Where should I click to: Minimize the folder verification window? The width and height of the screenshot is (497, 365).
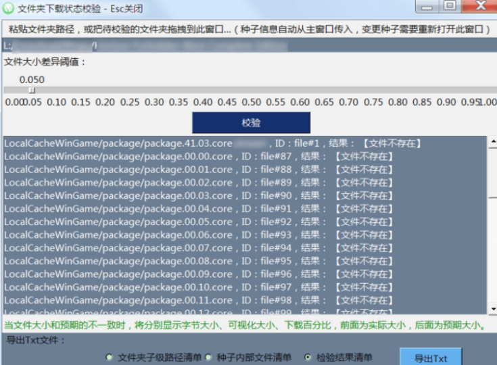tap(425, 7)
